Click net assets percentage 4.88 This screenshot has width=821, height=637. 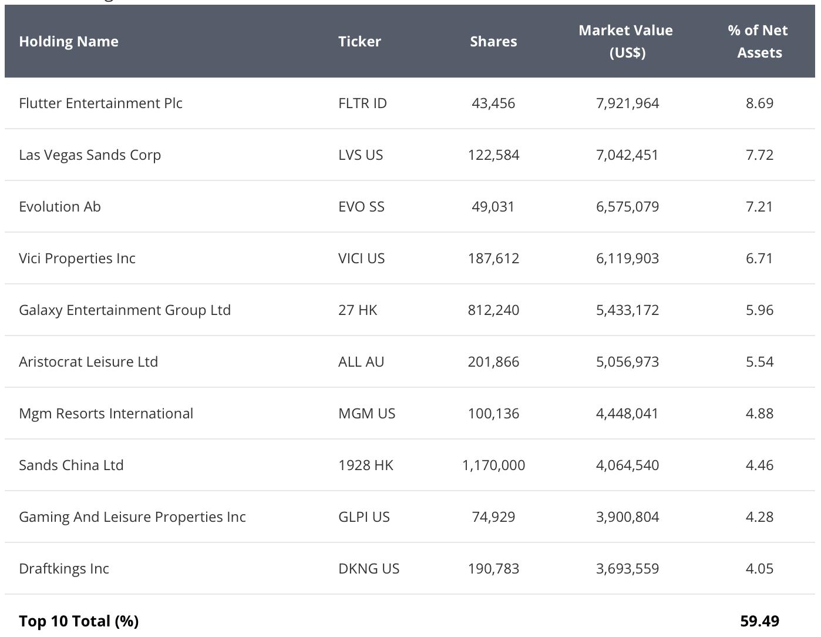pos(759,413)
